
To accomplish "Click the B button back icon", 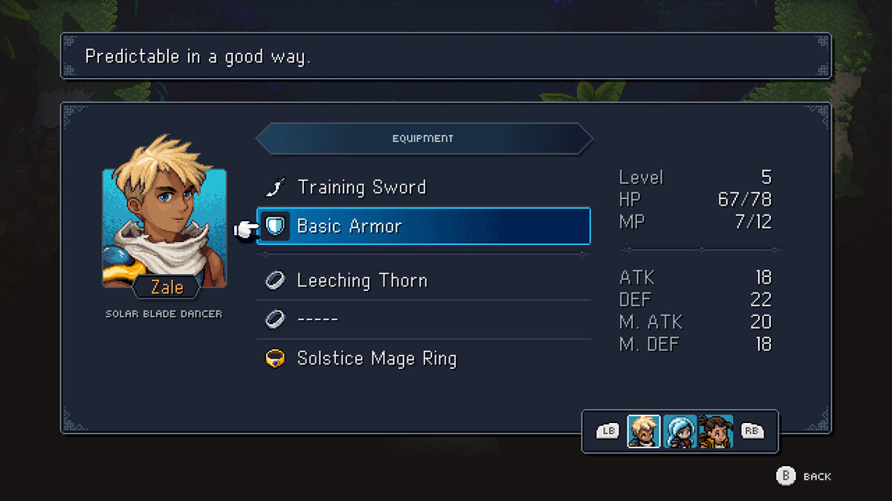I will [x=785, y=477].
